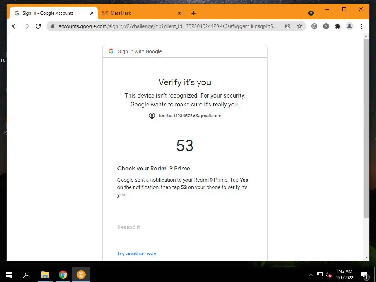The height and width of the screenshot is (282, 376).
Task: Click the gray C extension icon
Action: pyautogui.click(x=314, y=26)
